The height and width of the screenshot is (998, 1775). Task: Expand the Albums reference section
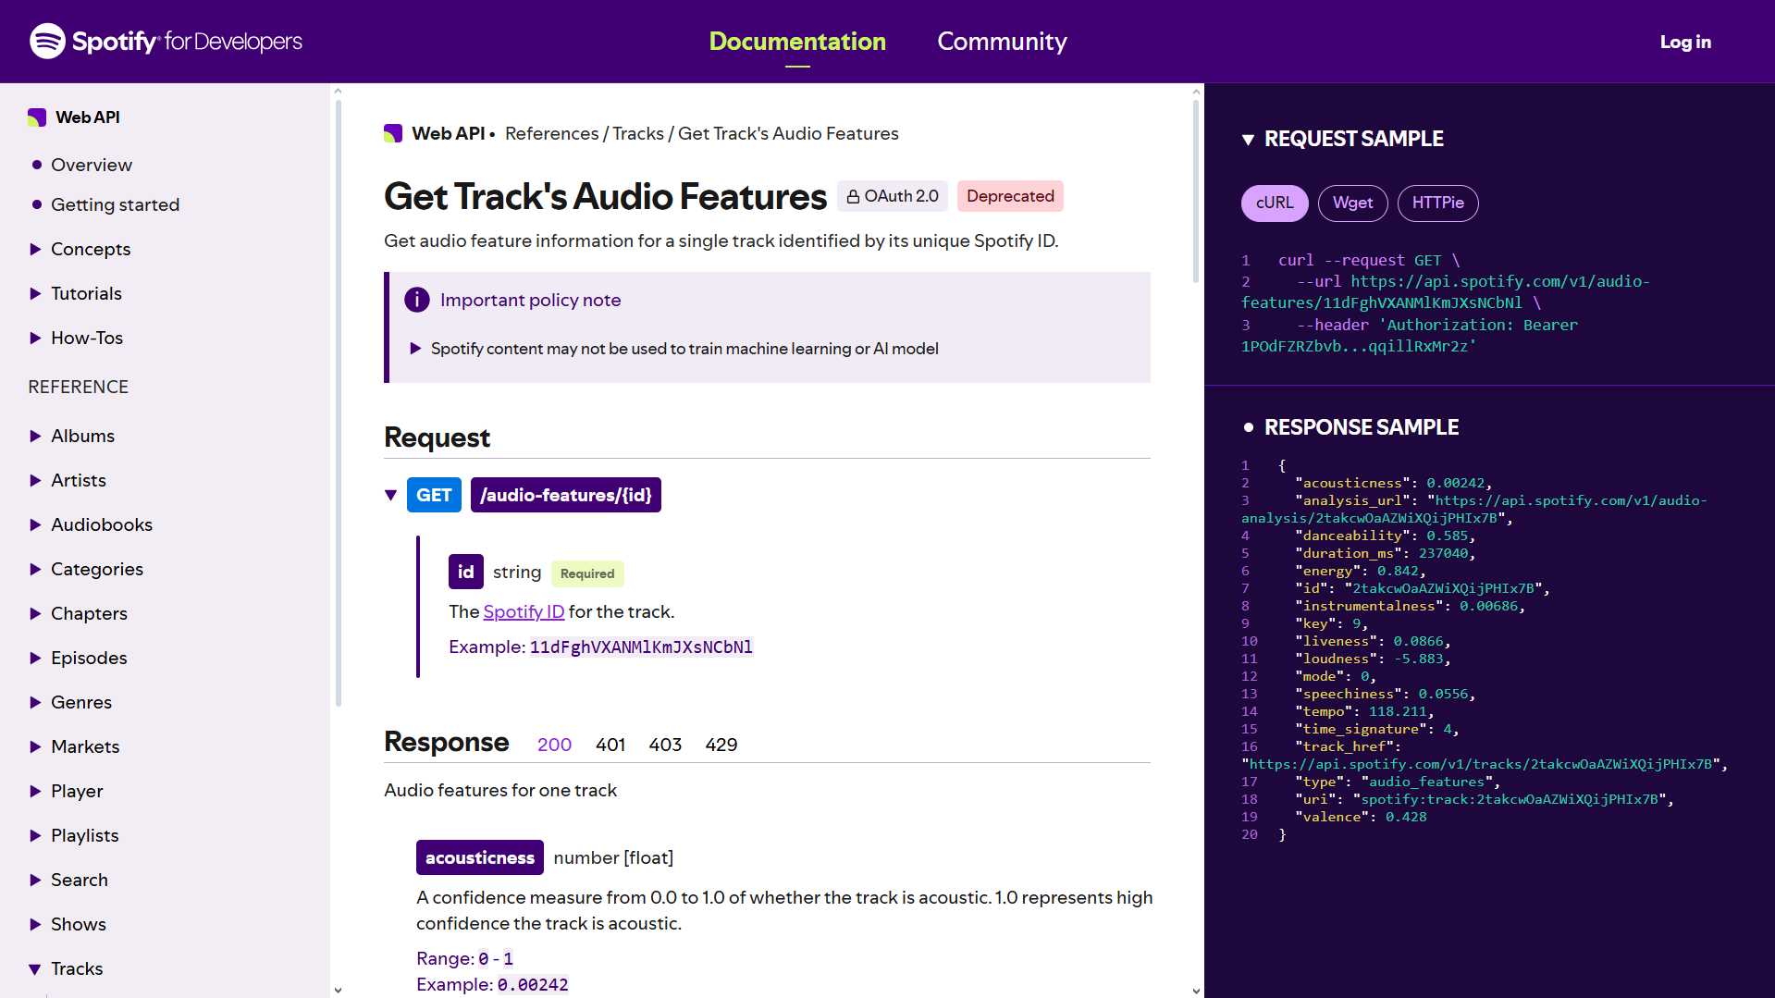(35, 436)
